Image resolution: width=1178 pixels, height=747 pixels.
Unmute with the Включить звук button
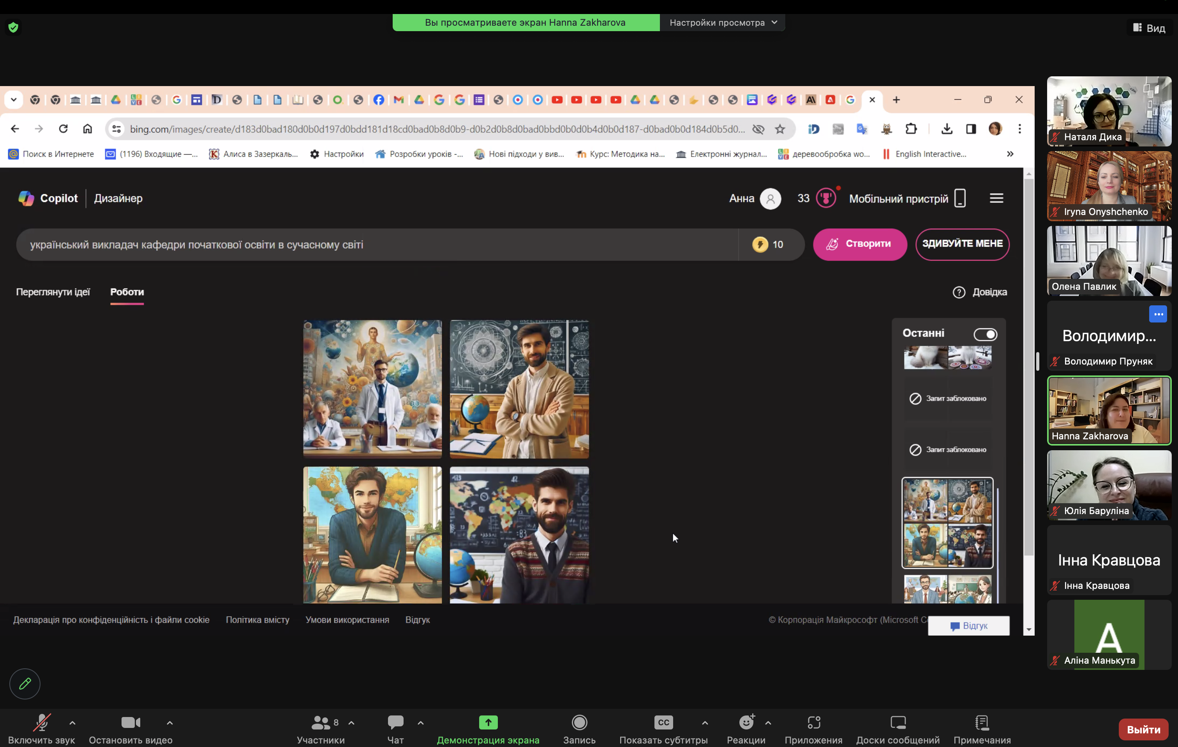pos(42,722)
